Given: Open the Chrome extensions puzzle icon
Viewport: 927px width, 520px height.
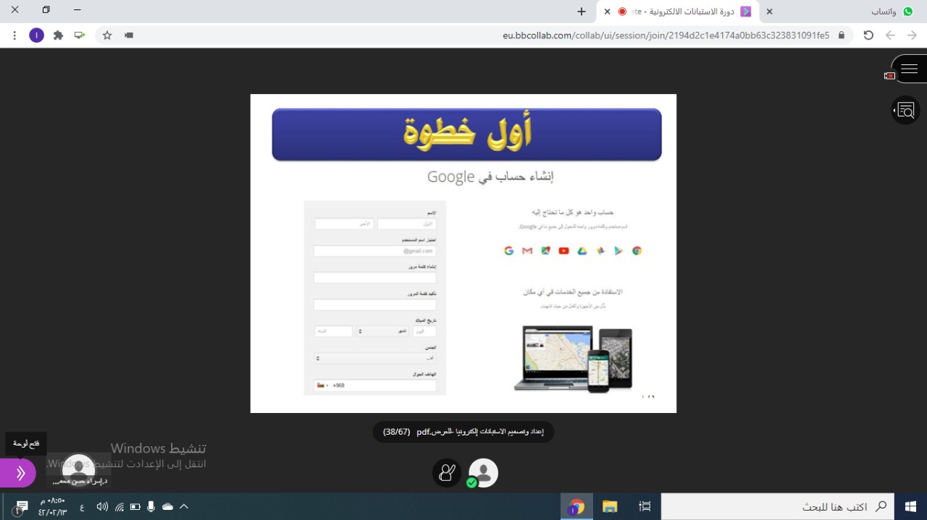Looking at the screenshot, I should pos(58,35).
